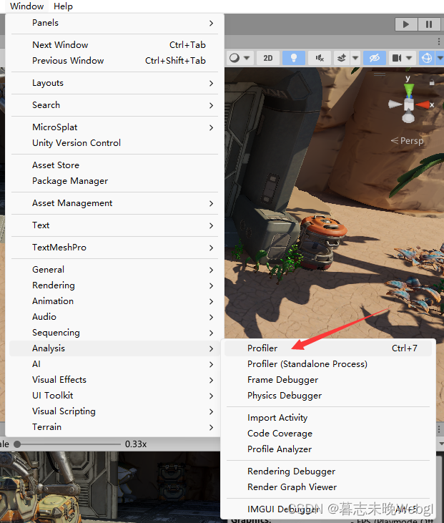Click the highlighted Analysis menu item
444x523 pixels.
pyautogui.click(x=114, y=348)
